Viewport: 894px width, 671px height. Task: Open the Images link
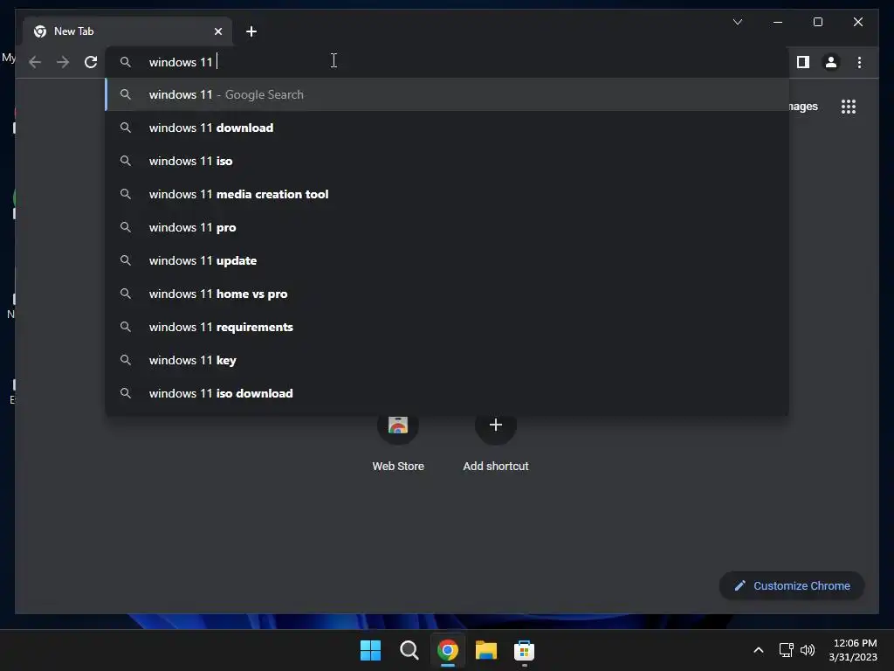point(803,107)
